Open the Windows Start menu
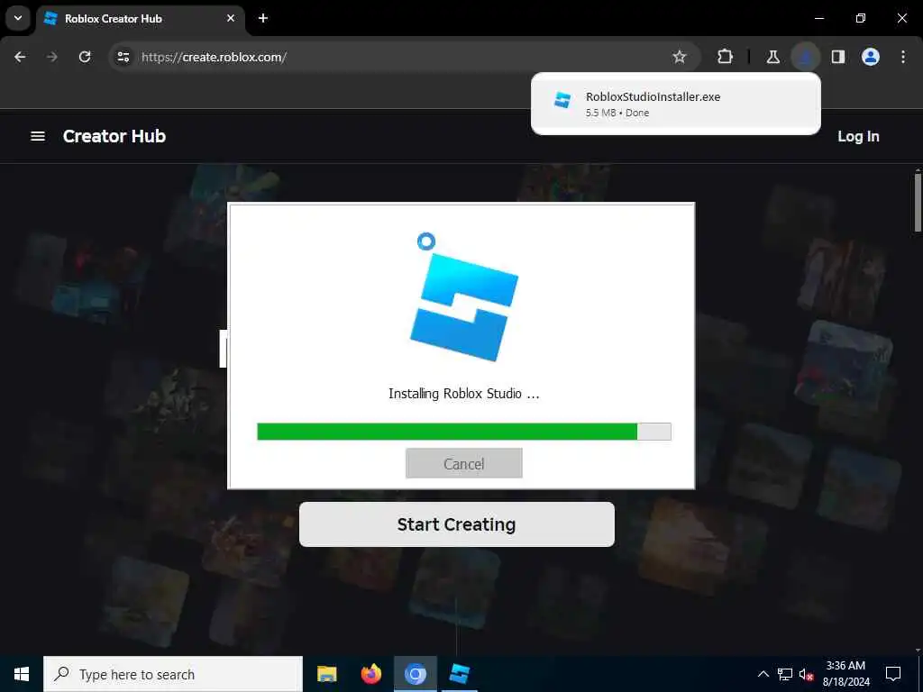 pyautogui.click(x=22, y=674)
